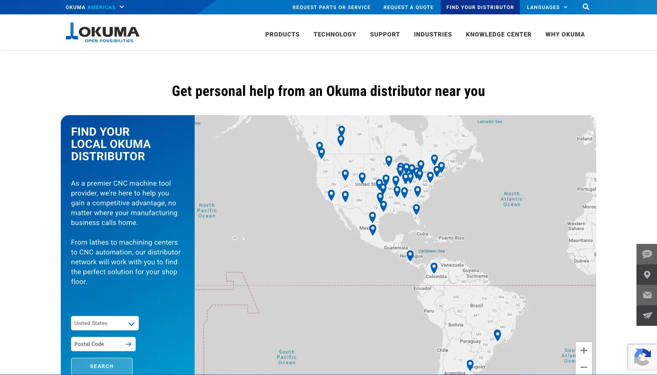
Task: Open the chat bubble sidebar icon
Action: click(x=647, y=254)
